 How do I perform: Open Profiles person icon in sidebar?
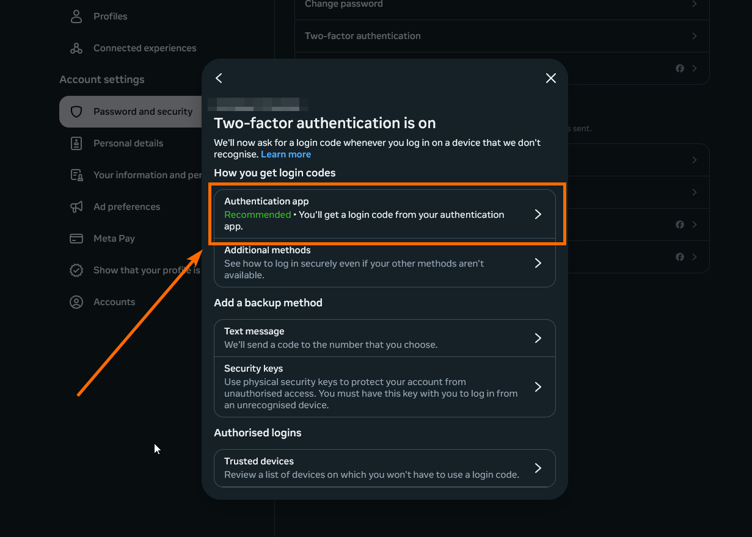pos(76,16)
